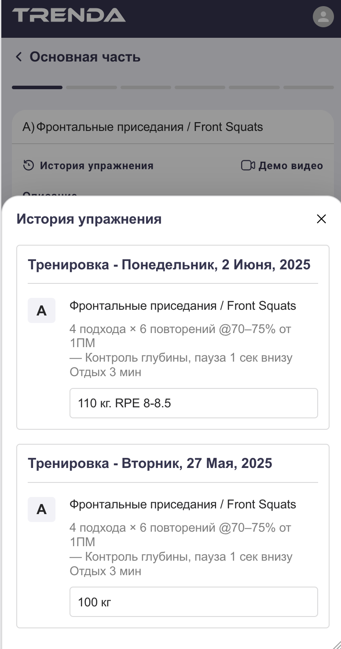
Task: Open История упражнения button in exercise card
Action: pyautogui.click(x=96, y=166)
